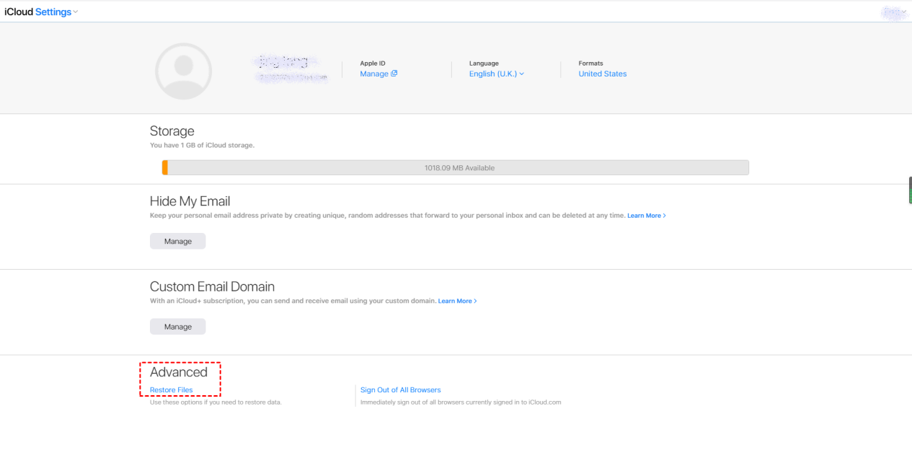Click the Advanced section heading
Viewport: 912px width, 463px height.
pos(179,372)
